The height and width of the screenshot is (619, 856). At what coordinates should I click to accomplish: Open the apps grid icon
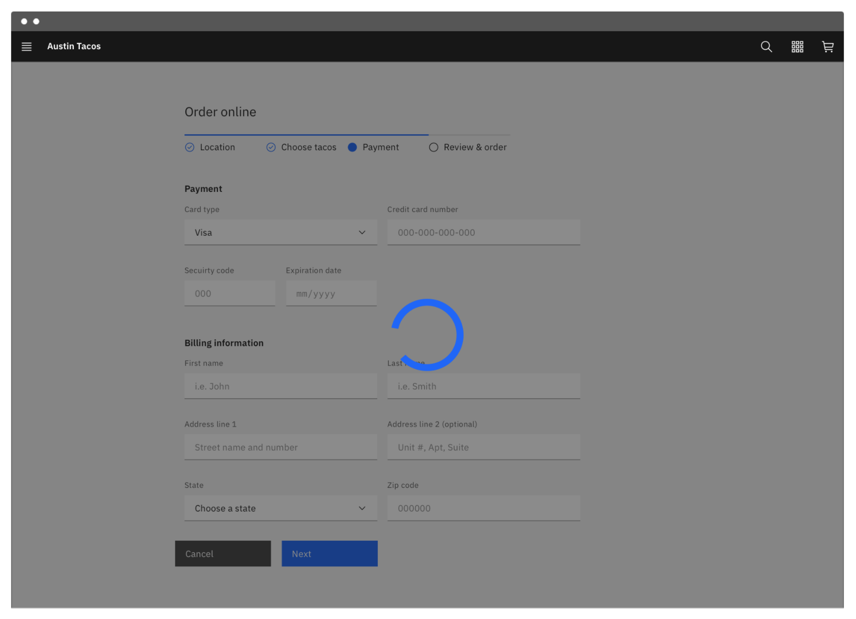point(797,46)
